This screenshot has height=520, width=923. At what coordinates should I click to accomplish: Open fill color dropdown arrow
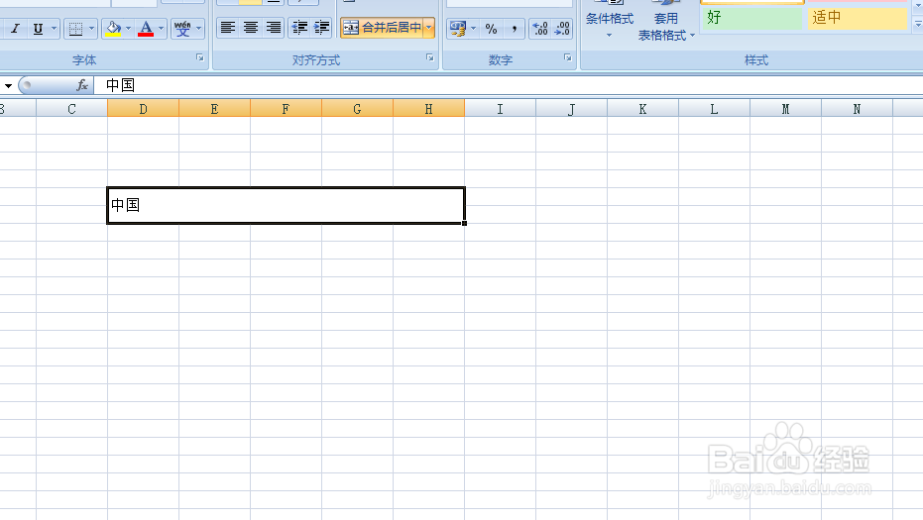128,29
